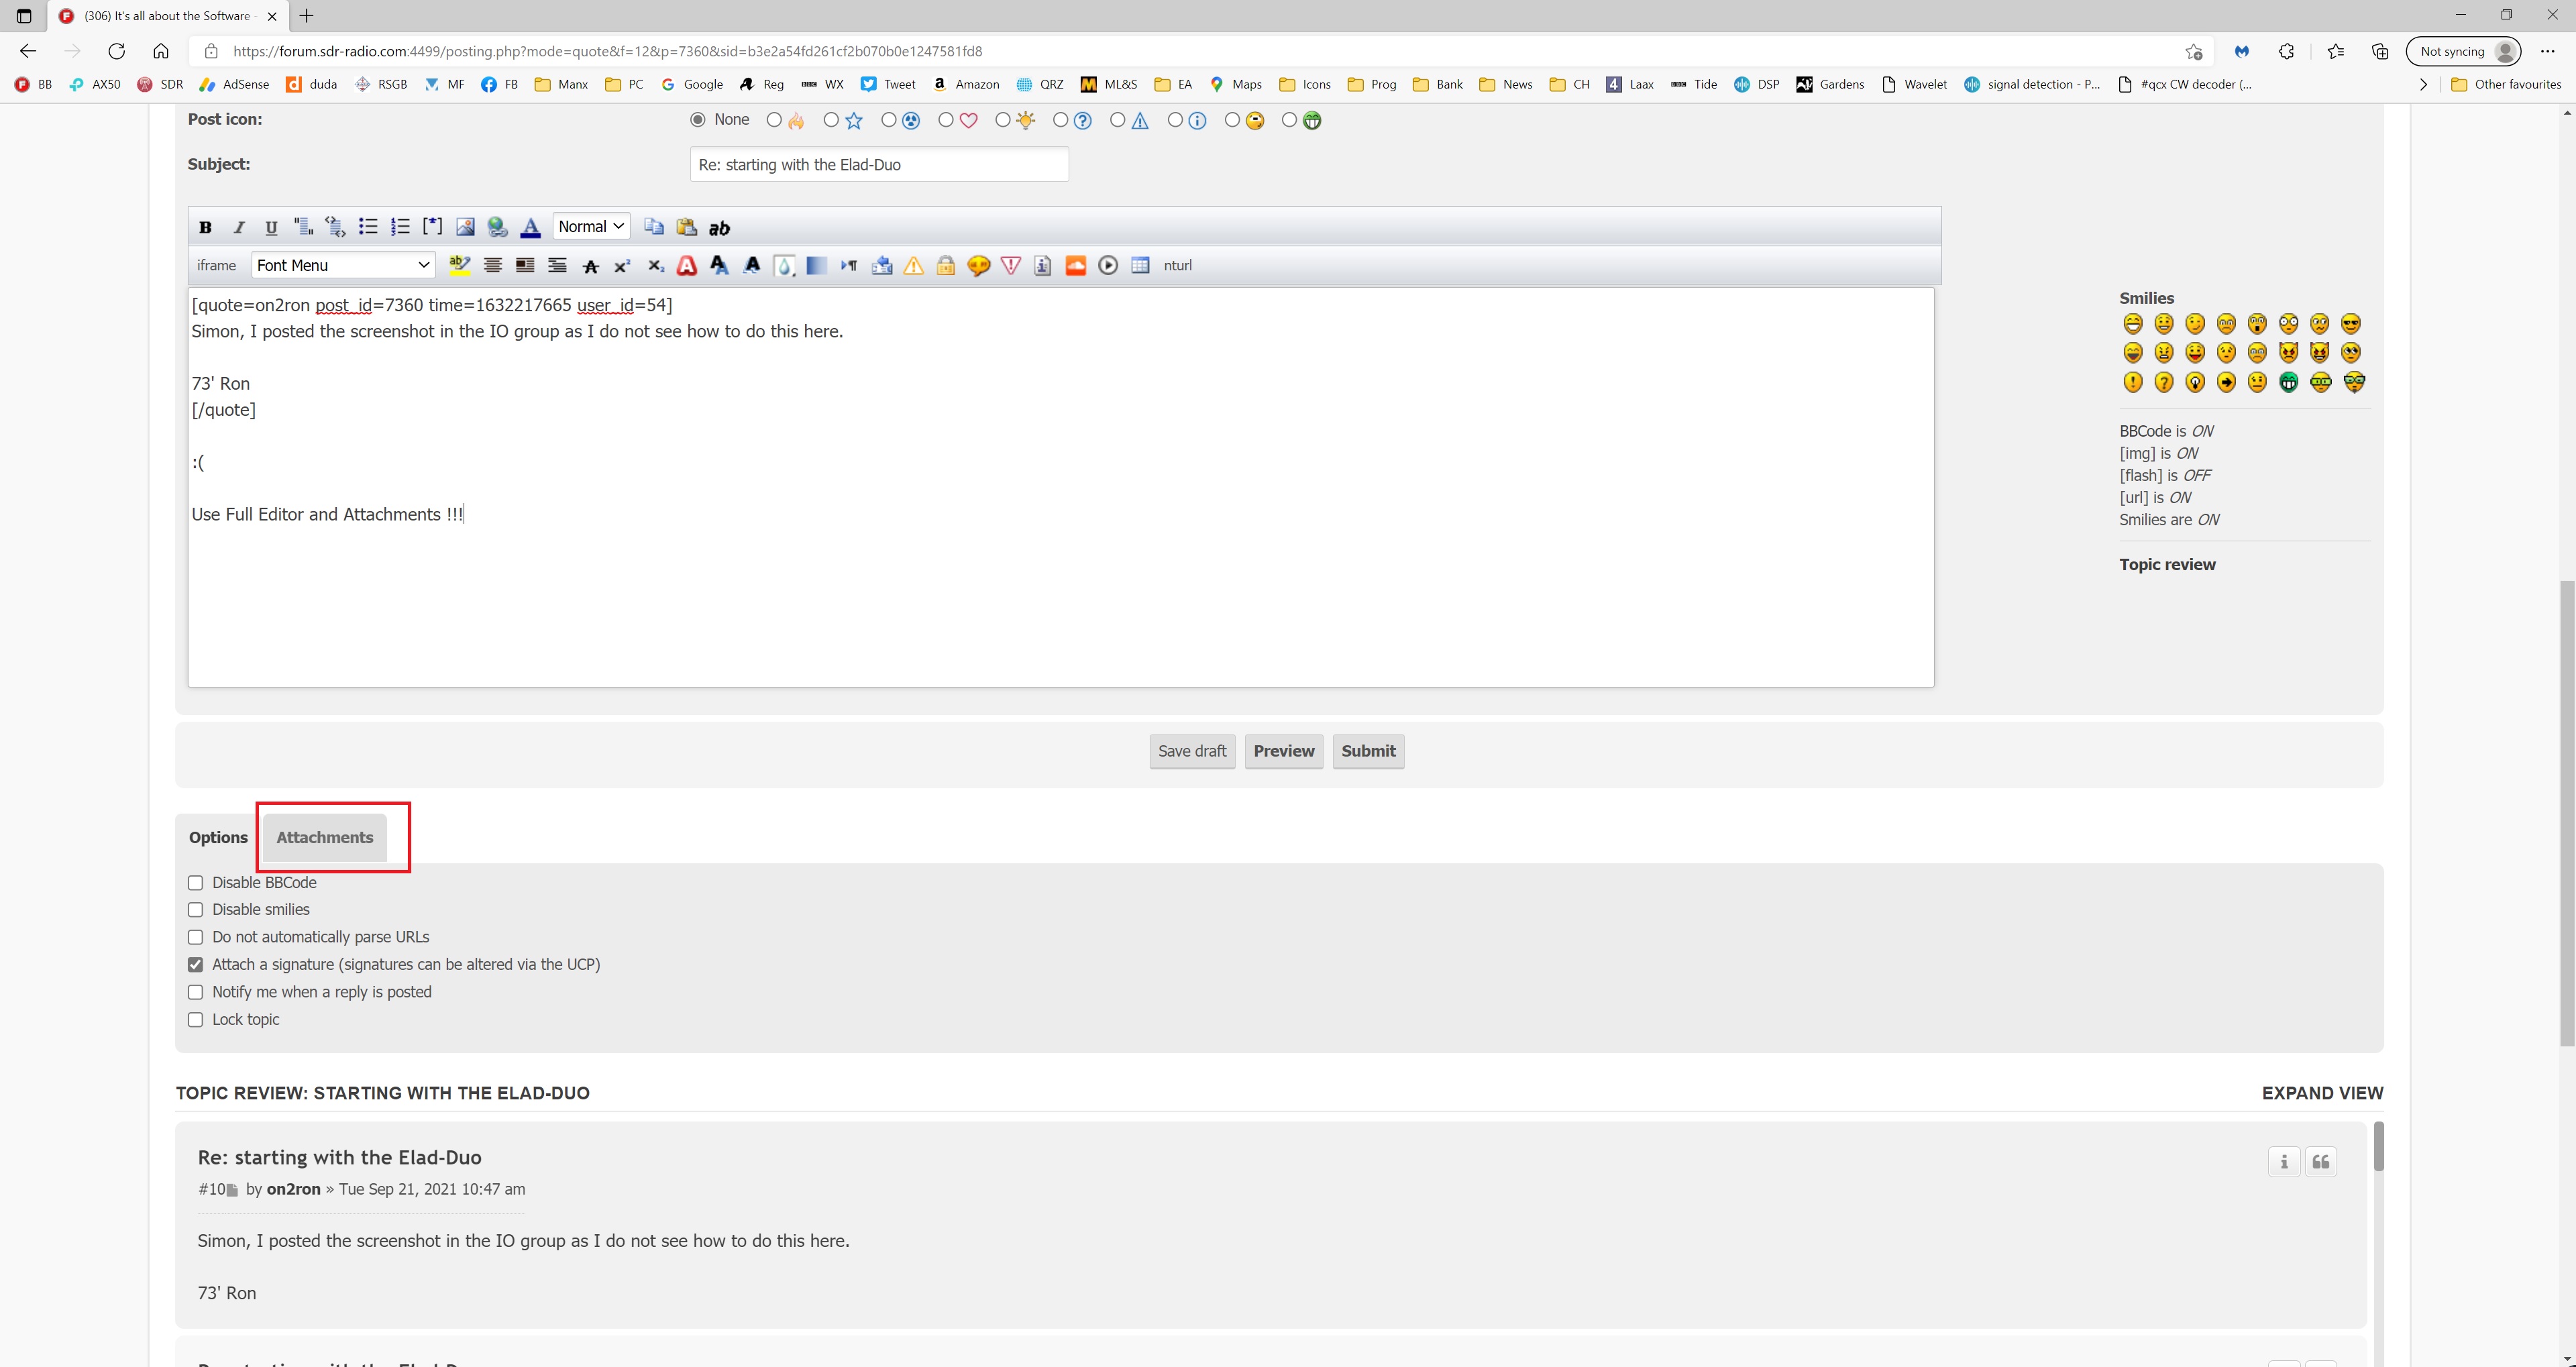Image resolution: width=2576 pixels, height=1367 pixels.
Task: Open the Normal font size dropdown
Action: pyautogui.click(x=591, y=227)
